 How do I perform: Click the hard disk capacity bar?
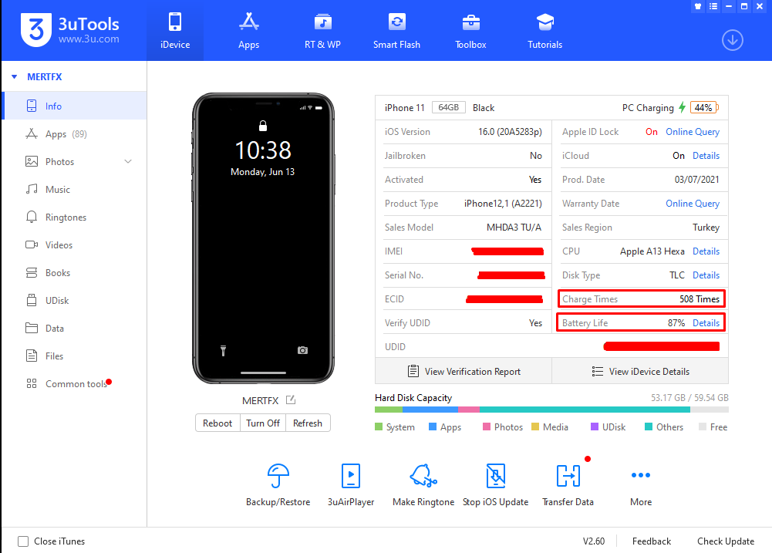pos(551,410)
